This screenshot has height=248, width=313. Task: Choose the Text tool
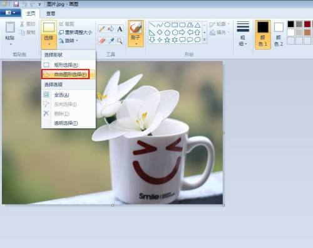(120, 29)
